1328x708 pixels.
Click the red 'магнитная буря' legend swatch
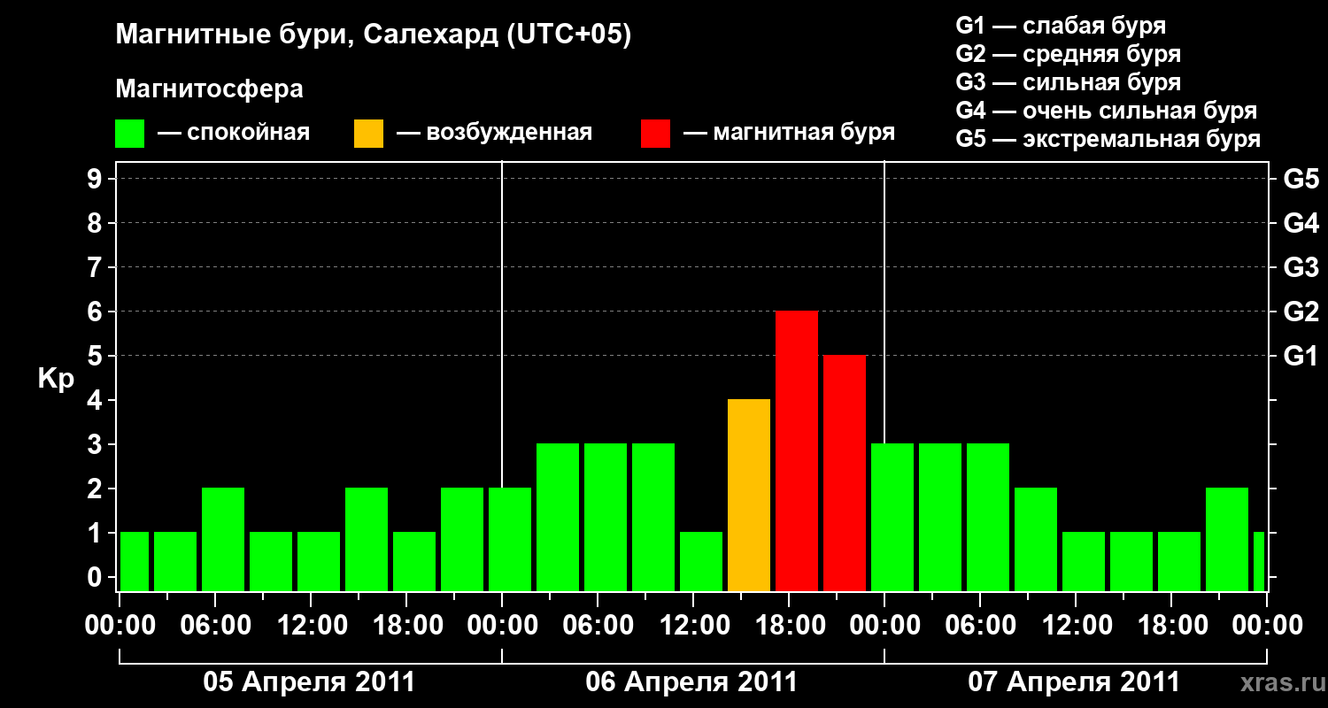[655, 134]
